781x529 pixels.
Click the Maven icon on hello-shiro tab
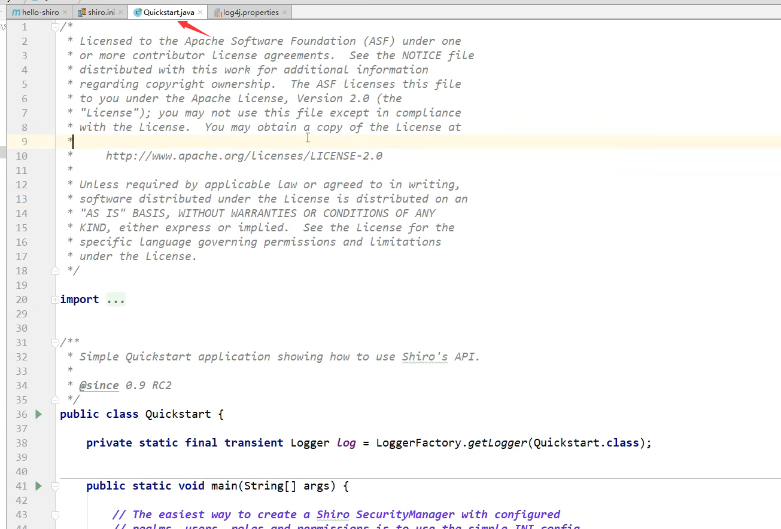16,13
